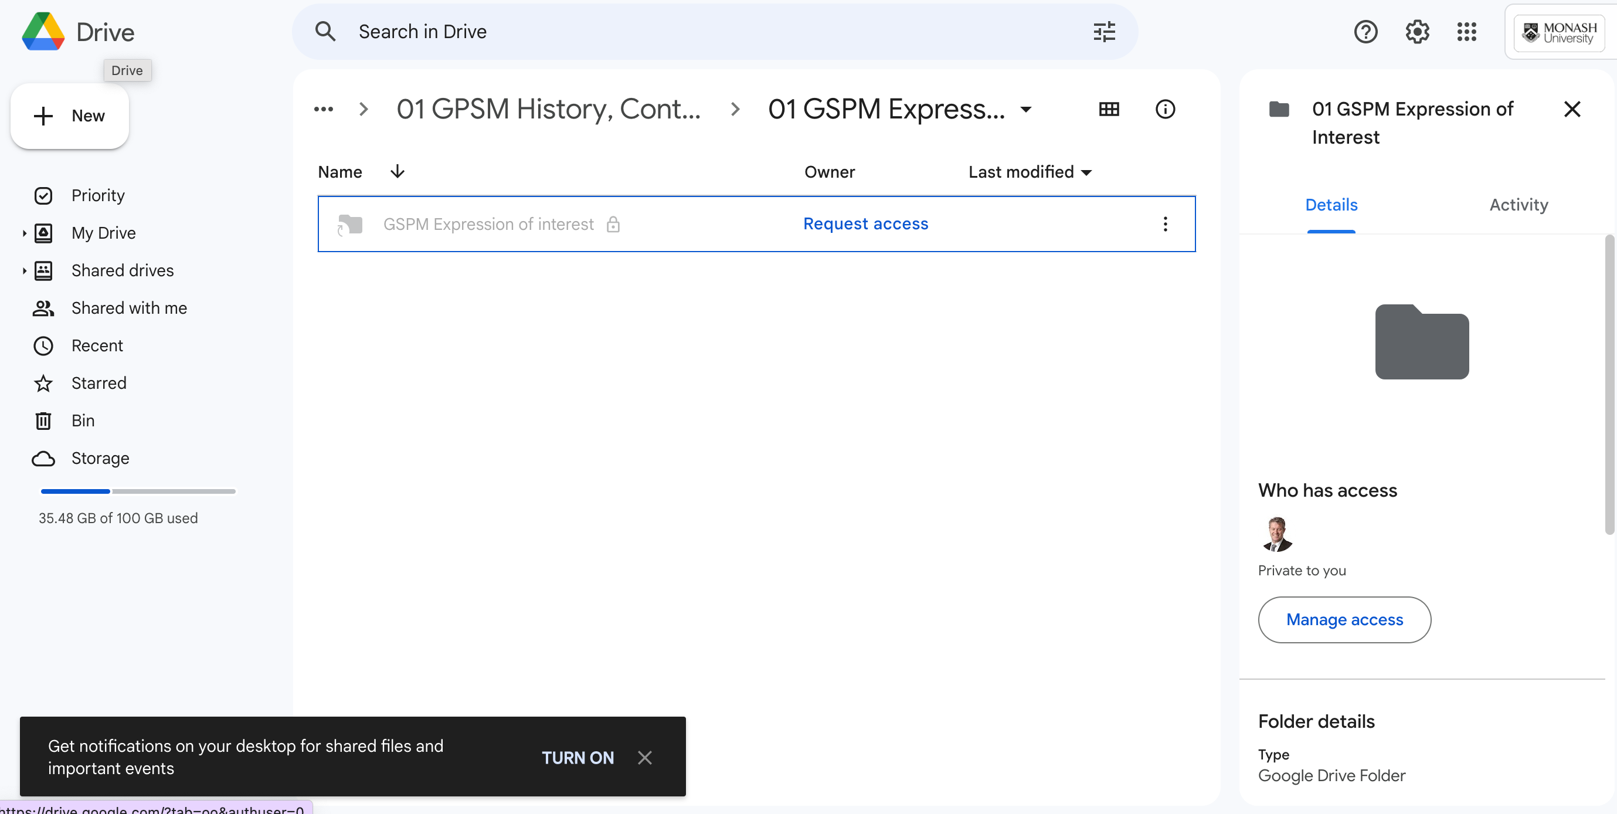Open the Google apps grid
The height and width of the screenshot is (814, 1617).
point(1466,32)
